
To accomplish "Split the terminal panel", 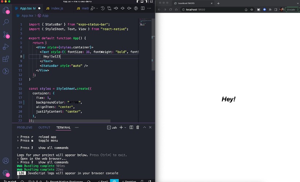I will pyautogui.click(x=131, y=128).
